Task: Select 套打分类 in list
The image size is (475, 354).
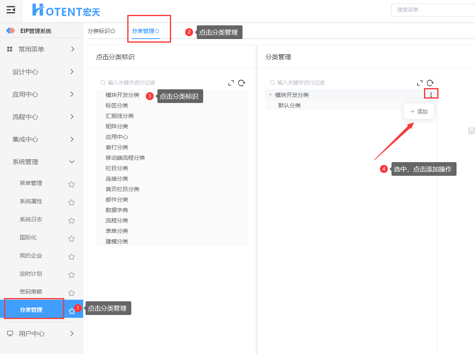Action: pos(117,147)
